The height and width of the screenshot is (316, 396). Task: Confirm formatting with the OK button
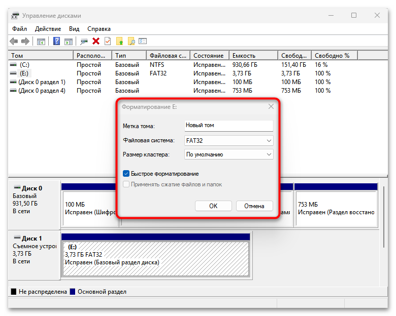click(x=213, y=206)
